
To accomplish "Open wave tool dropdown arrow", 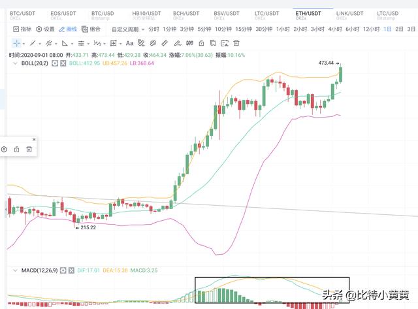I will (104, 44).
